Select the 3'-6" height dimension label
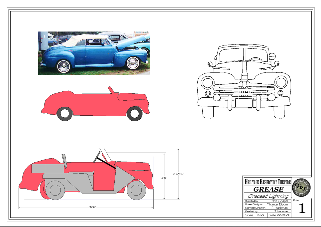The image size is (321, 227). pos(164,178)
